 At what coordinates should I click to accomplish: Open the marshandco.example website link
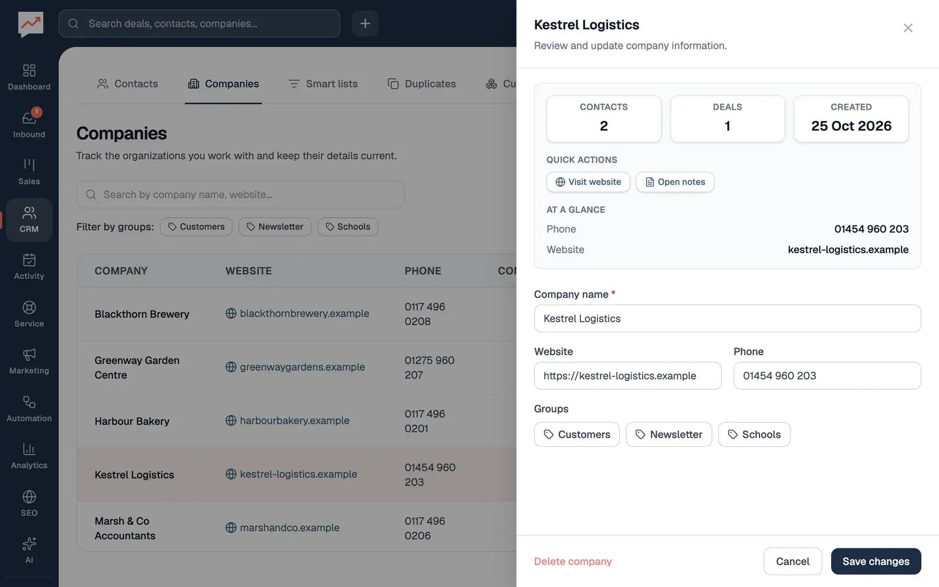289,528
